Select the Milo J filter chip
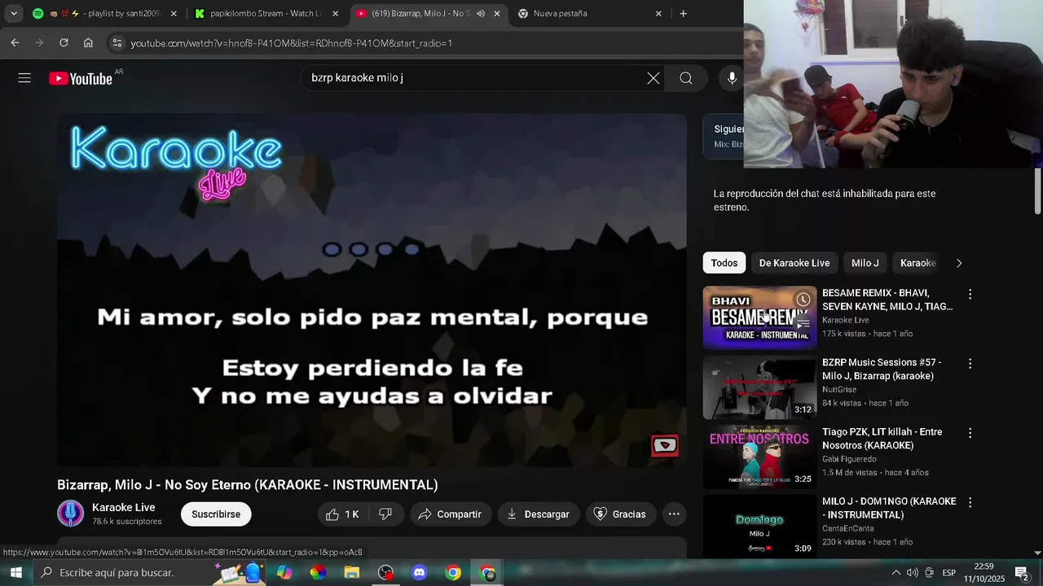Screen dimensions: 1043x586 pos(865,263)
